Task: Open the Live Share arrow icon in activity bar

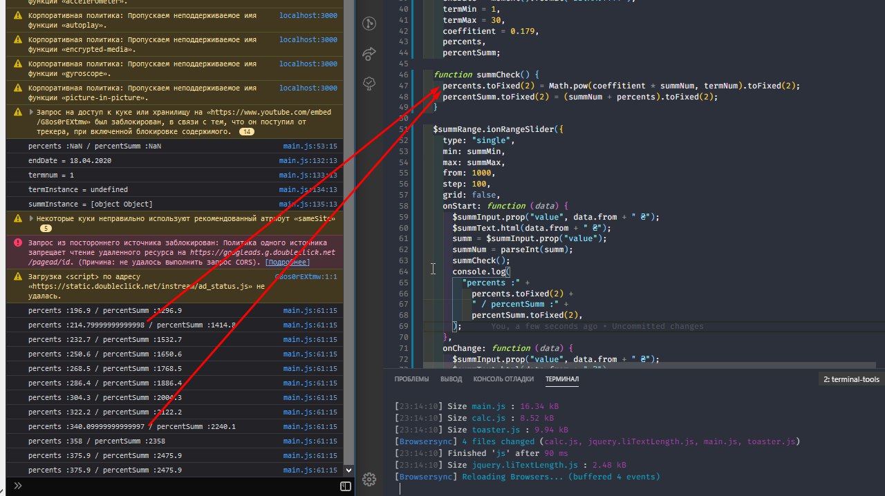Action: tap(369, 54)
